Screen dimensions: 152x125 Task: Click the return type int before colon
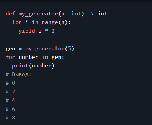tap(102, 14)
